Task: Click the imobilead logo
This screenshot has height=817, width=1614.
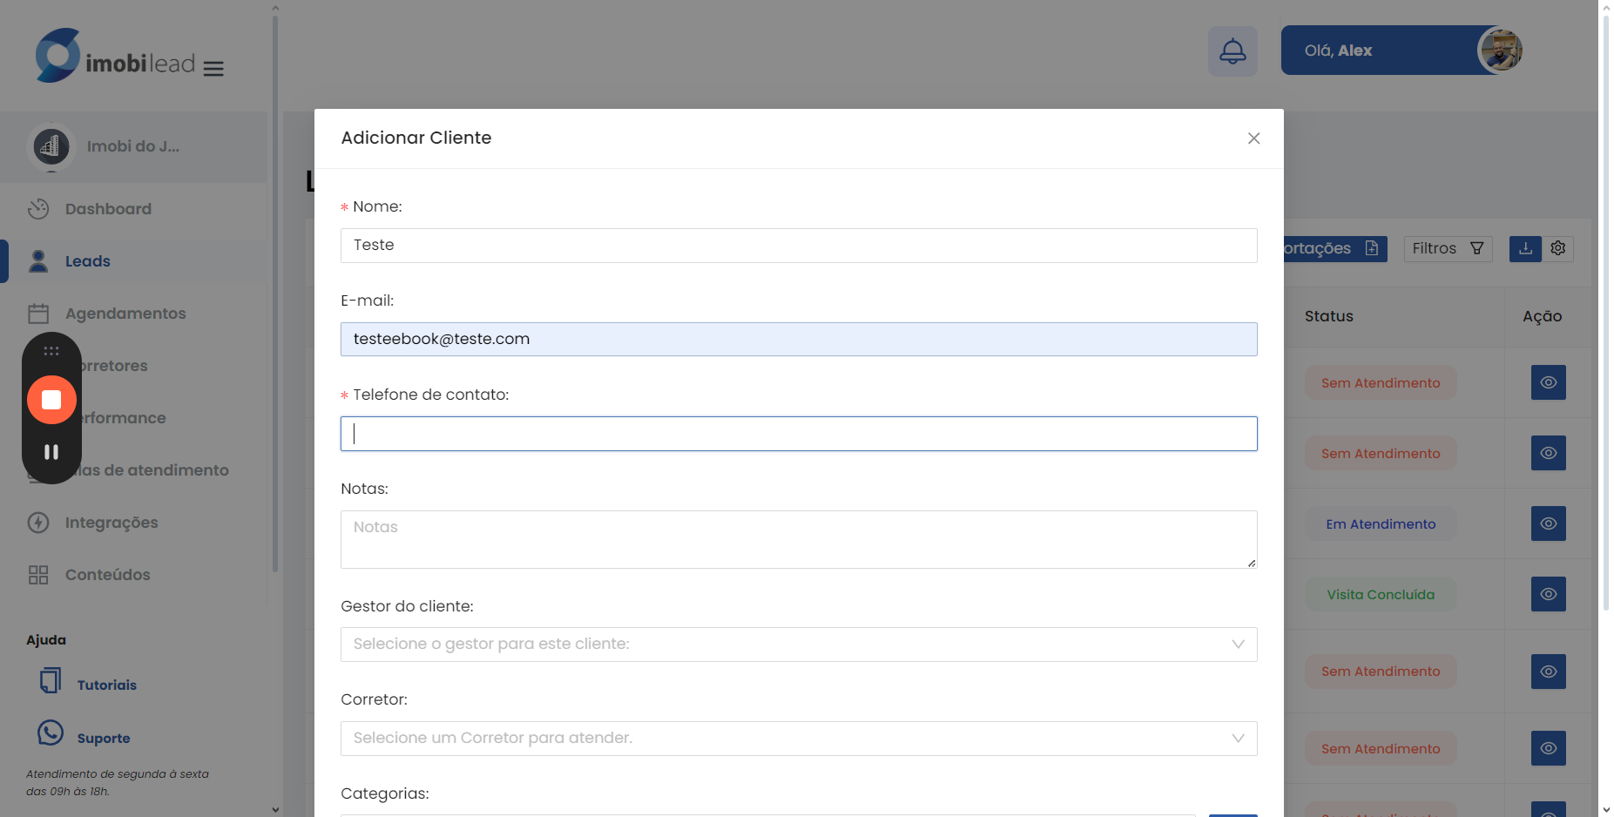Action: 115,56
